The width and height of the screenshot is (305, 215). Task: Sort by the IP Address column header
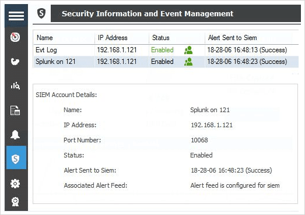113,38
